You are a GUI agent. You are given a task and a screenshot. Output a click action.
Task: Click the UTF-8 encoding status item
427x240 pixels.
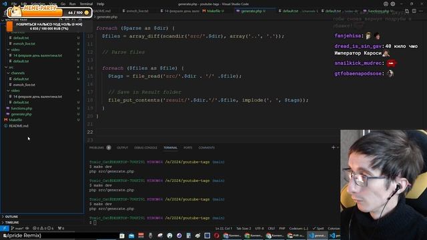[x=260, y=228]
